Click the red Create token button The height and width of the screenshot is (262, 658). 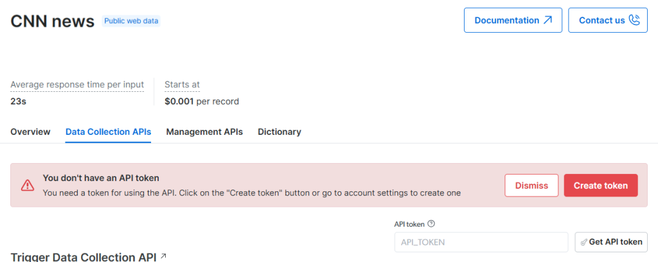[x=601, y=186]
